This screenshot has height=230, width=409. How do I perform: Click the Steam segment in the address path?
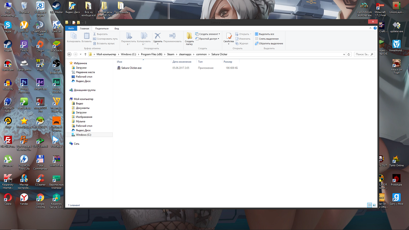[x=171, y=54]
